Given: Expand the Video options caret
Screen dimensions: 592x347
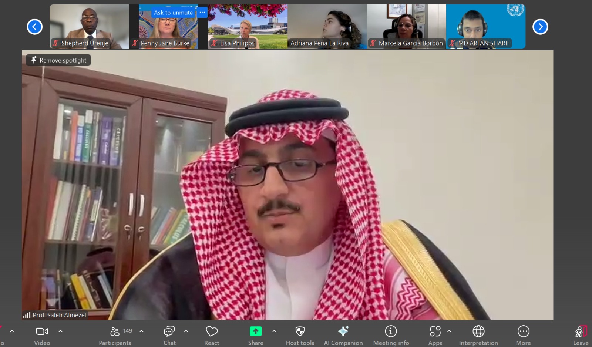Looking at the screenshot, I should 61,331.
